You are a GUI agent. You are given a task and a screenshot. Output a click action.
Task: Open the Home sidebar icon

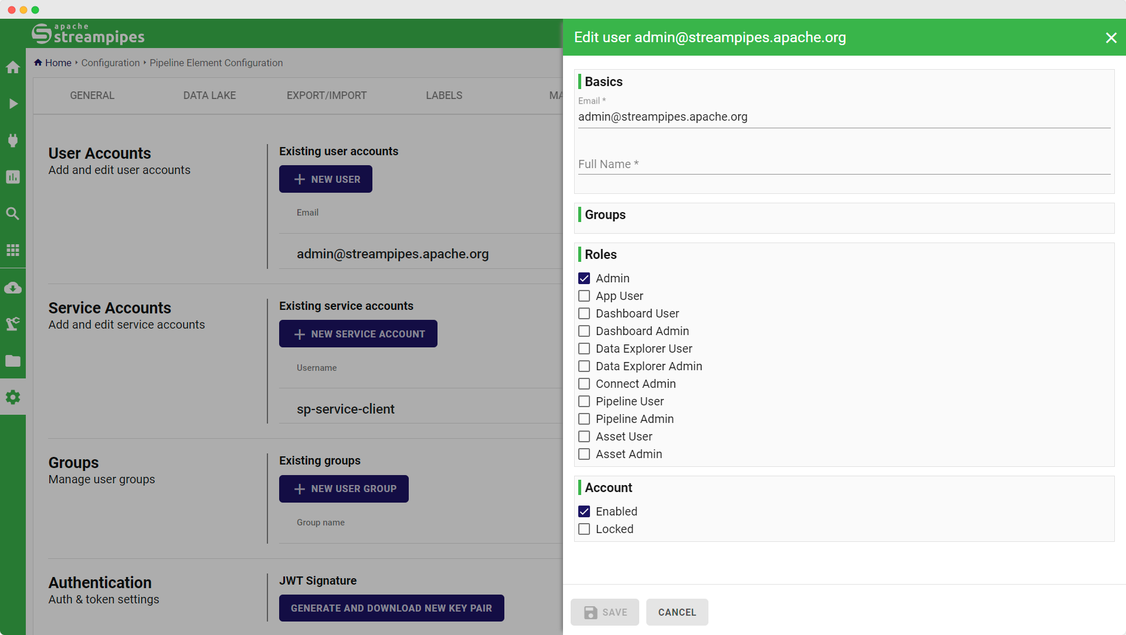tap(13, 67)
